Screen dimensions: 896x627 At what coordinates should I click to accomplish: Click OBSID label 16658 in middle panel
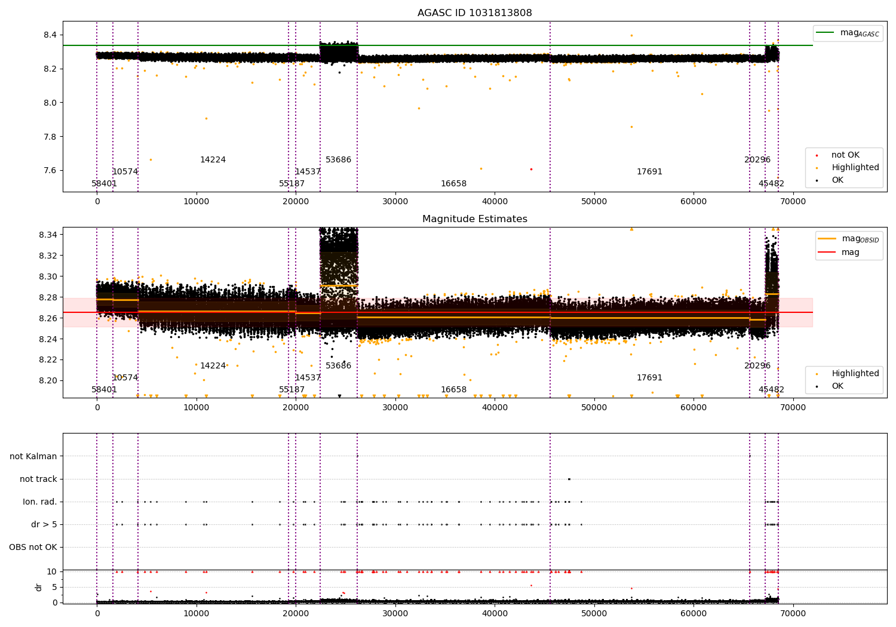[454, 390]
